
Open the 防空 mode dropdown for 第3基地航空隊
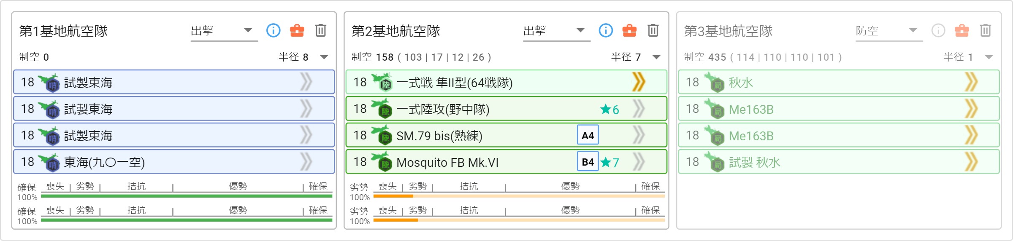point(889,31)
